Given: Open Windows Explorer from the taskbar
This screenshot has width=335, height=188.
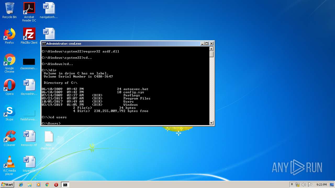Looking at the screenshot, I should click(x=30, y=185).
